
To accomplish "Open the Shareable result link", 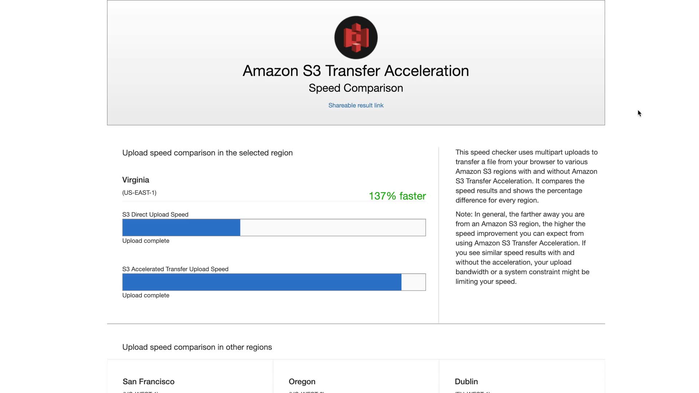I will click(356, 106).
